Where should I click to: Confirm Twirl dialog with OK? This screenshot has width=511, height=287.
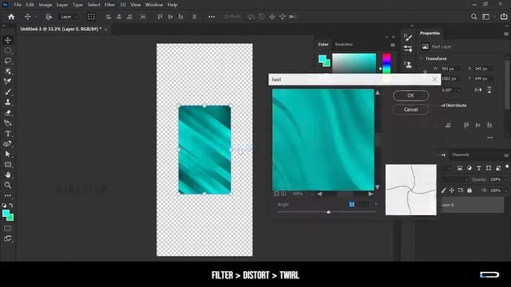410,96
